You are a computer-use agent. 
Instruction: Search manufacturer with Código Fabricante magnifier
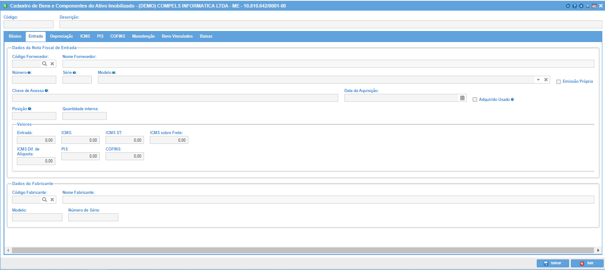click(44, 200)
